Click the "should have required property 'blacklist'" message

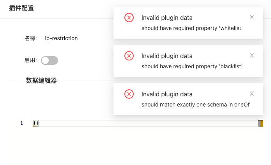pyautogui.click(x=192, y=66)
